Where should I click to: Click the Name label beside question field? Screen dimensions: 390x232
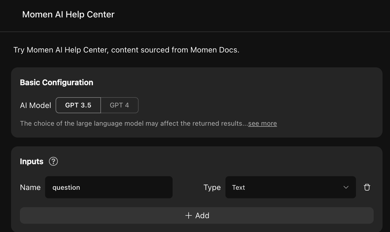click(30, 187)
